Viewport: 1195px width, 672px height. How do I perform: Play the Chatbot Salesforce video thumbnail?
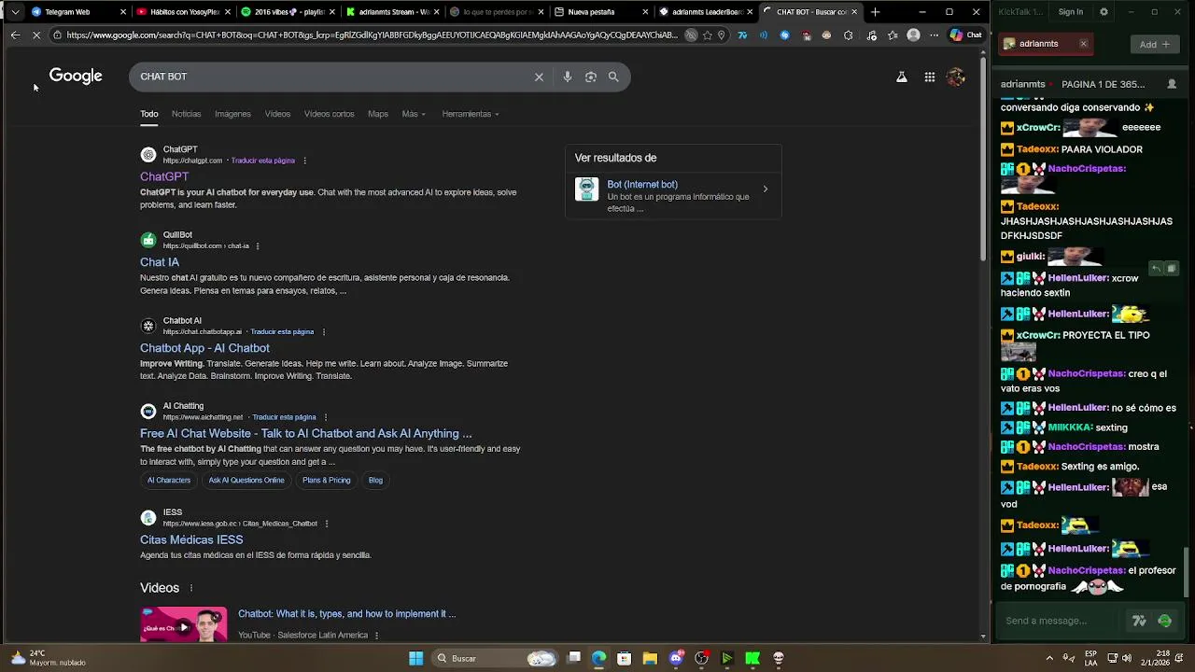(184, 624)
